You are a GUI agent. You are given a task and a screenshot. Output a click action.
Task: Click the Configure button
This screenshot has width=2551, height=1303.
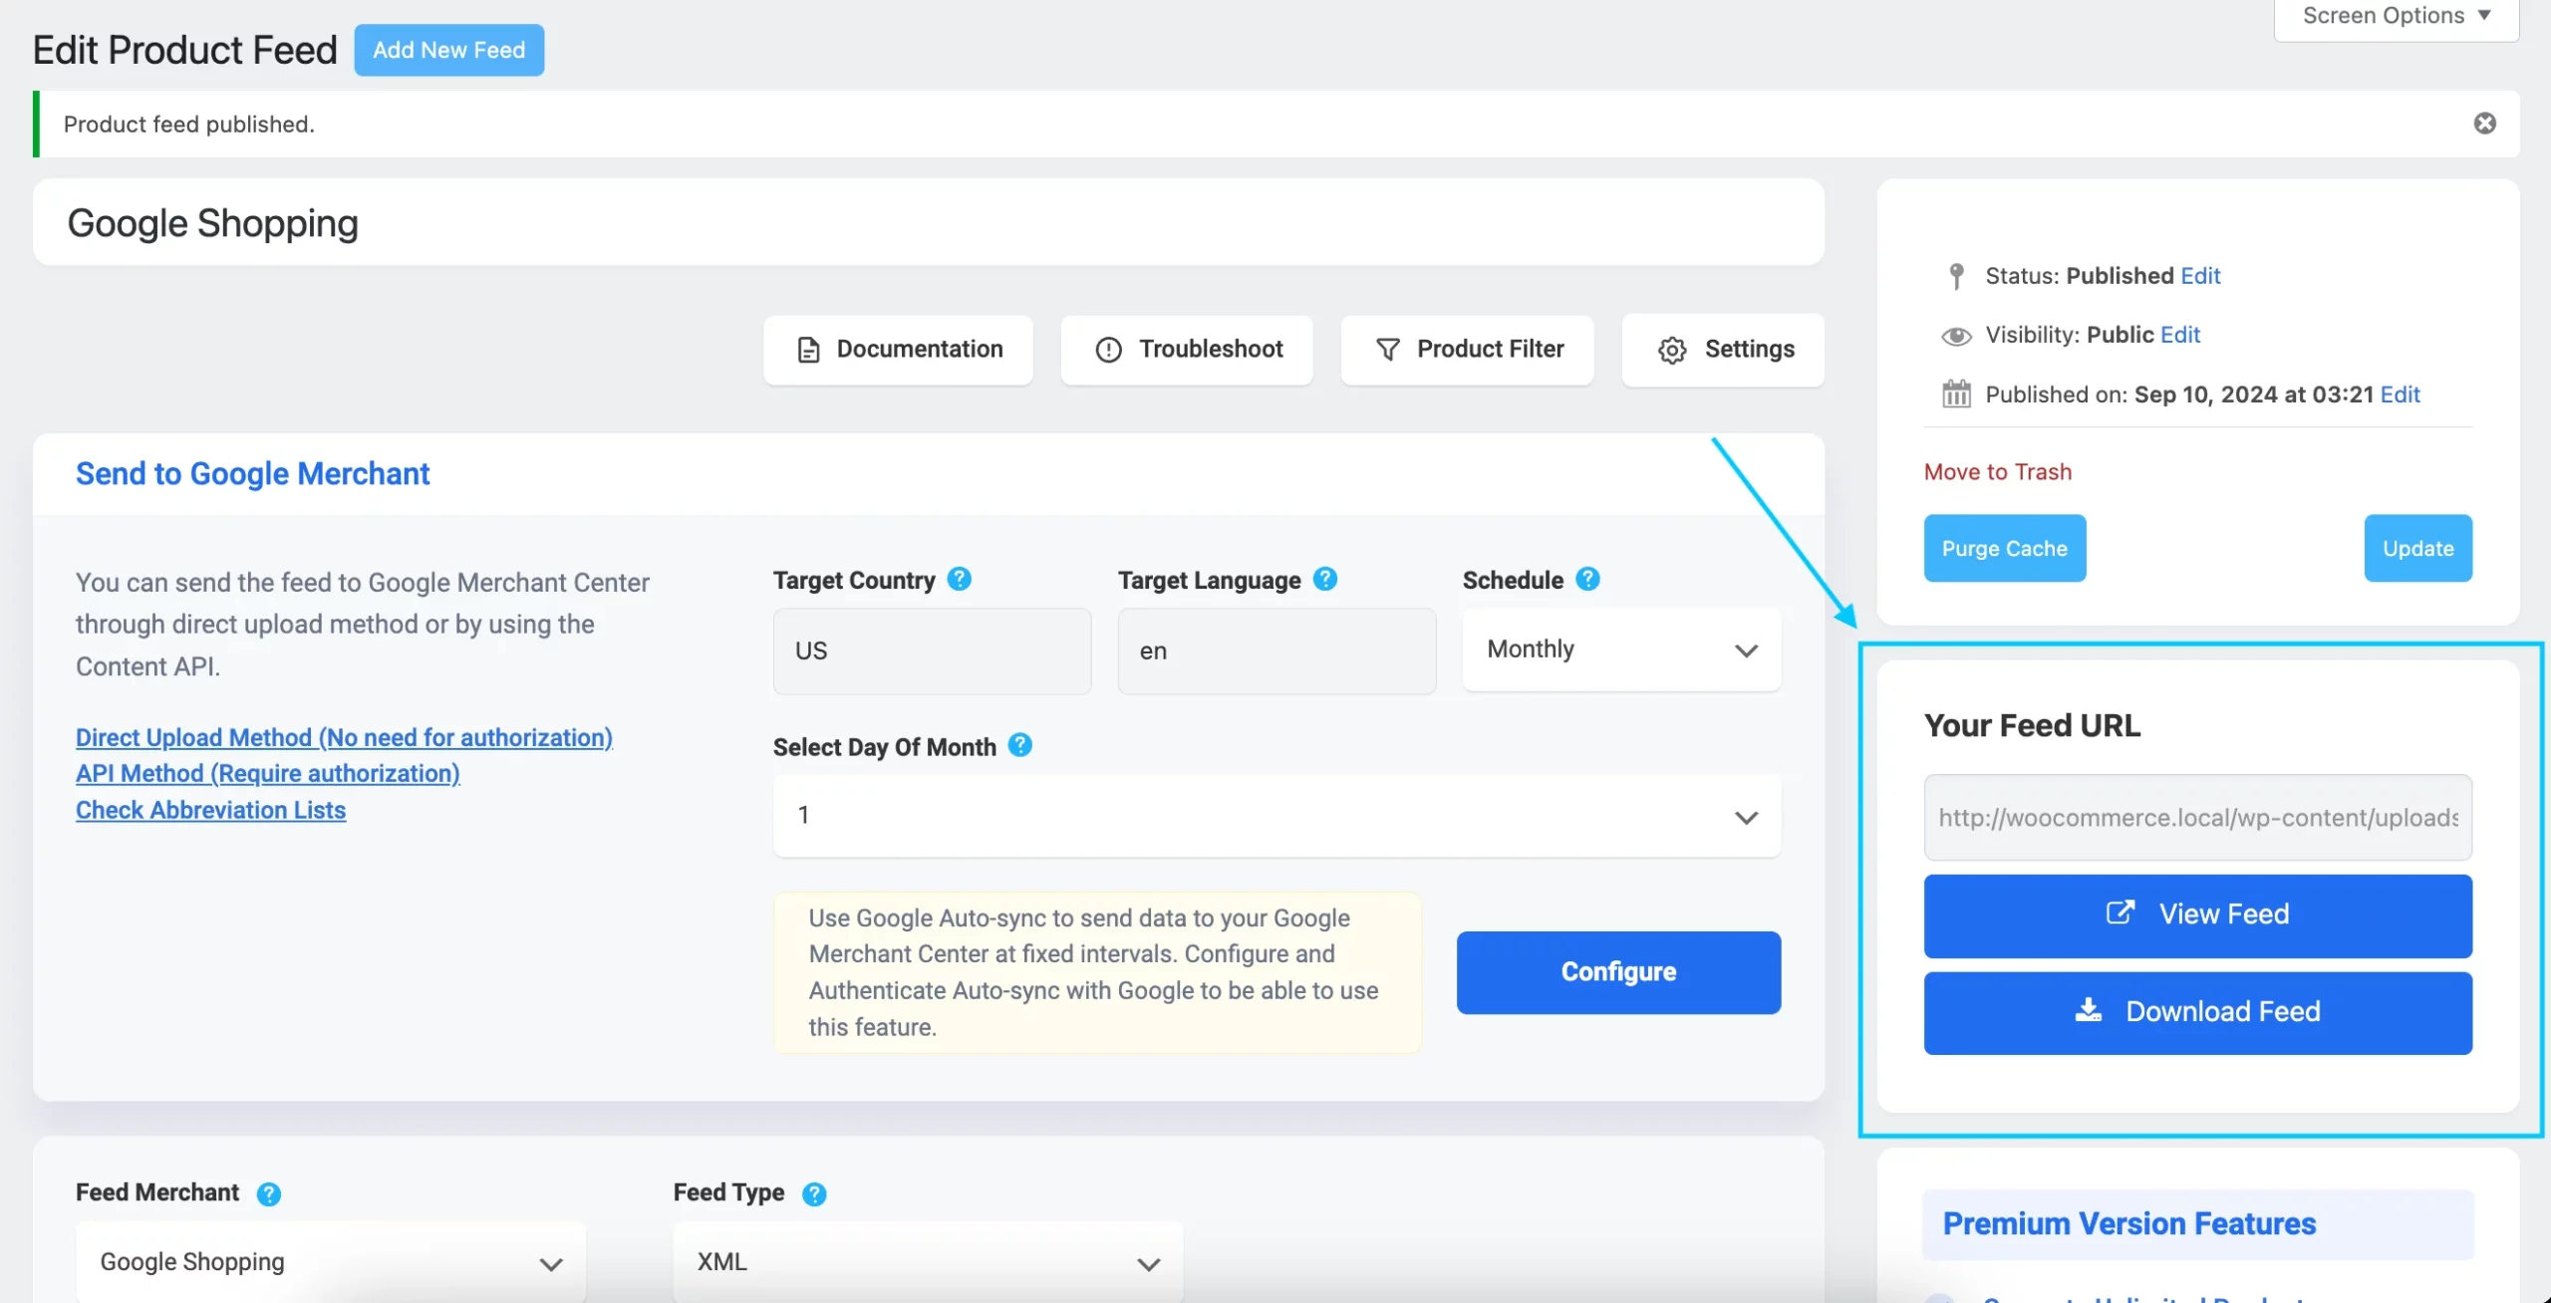(x=1618, y=972)
